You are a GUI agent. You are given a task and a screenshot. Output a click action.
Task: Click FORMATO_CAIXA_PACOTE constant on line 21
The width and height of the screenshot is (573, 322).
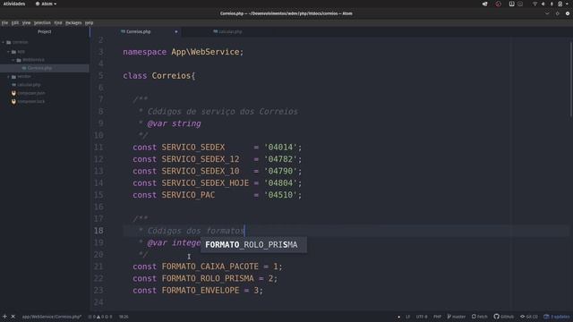tap(210, 267)
